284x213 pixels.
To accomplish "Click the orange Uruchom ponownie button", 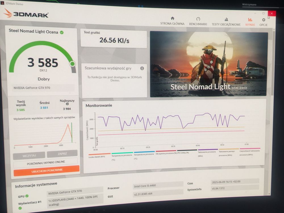I will pyautogui.click(x=47, y=171).
